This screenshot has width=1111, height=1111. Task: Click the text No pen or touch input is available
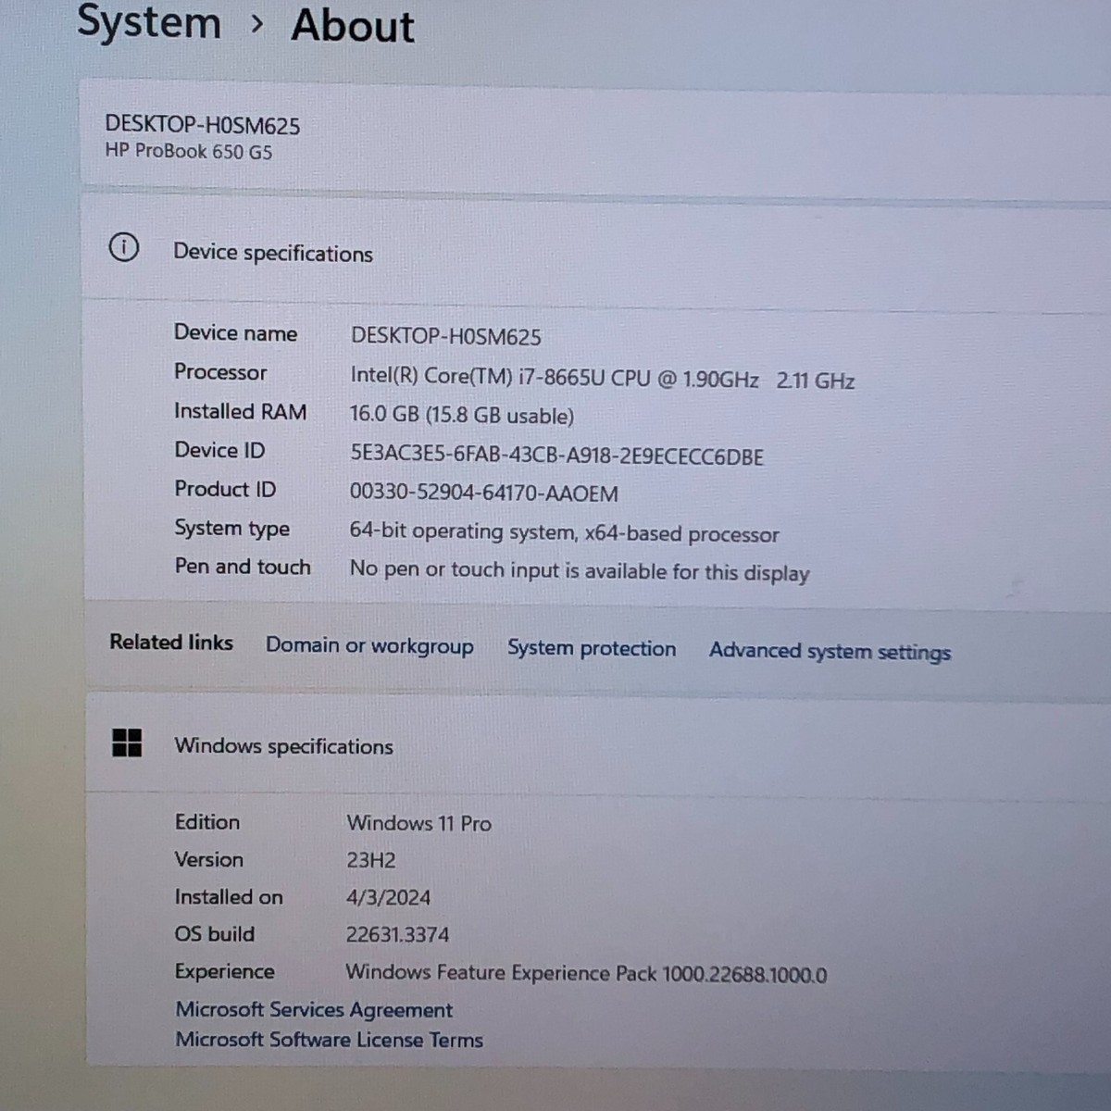579,570
